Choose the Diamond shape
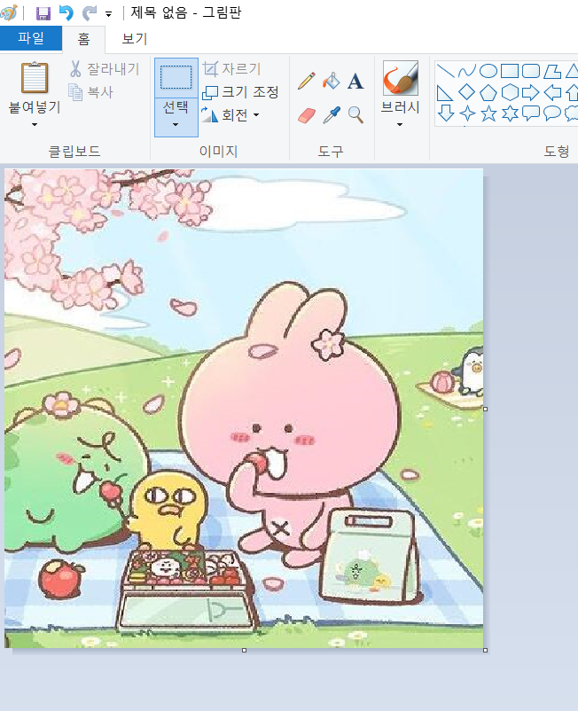The image size is (578, 711). point(467,92)
